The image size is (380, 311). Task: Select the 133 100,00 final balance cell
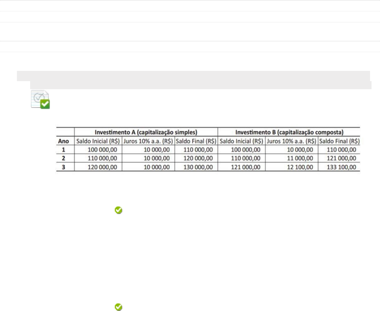[342, 167]
